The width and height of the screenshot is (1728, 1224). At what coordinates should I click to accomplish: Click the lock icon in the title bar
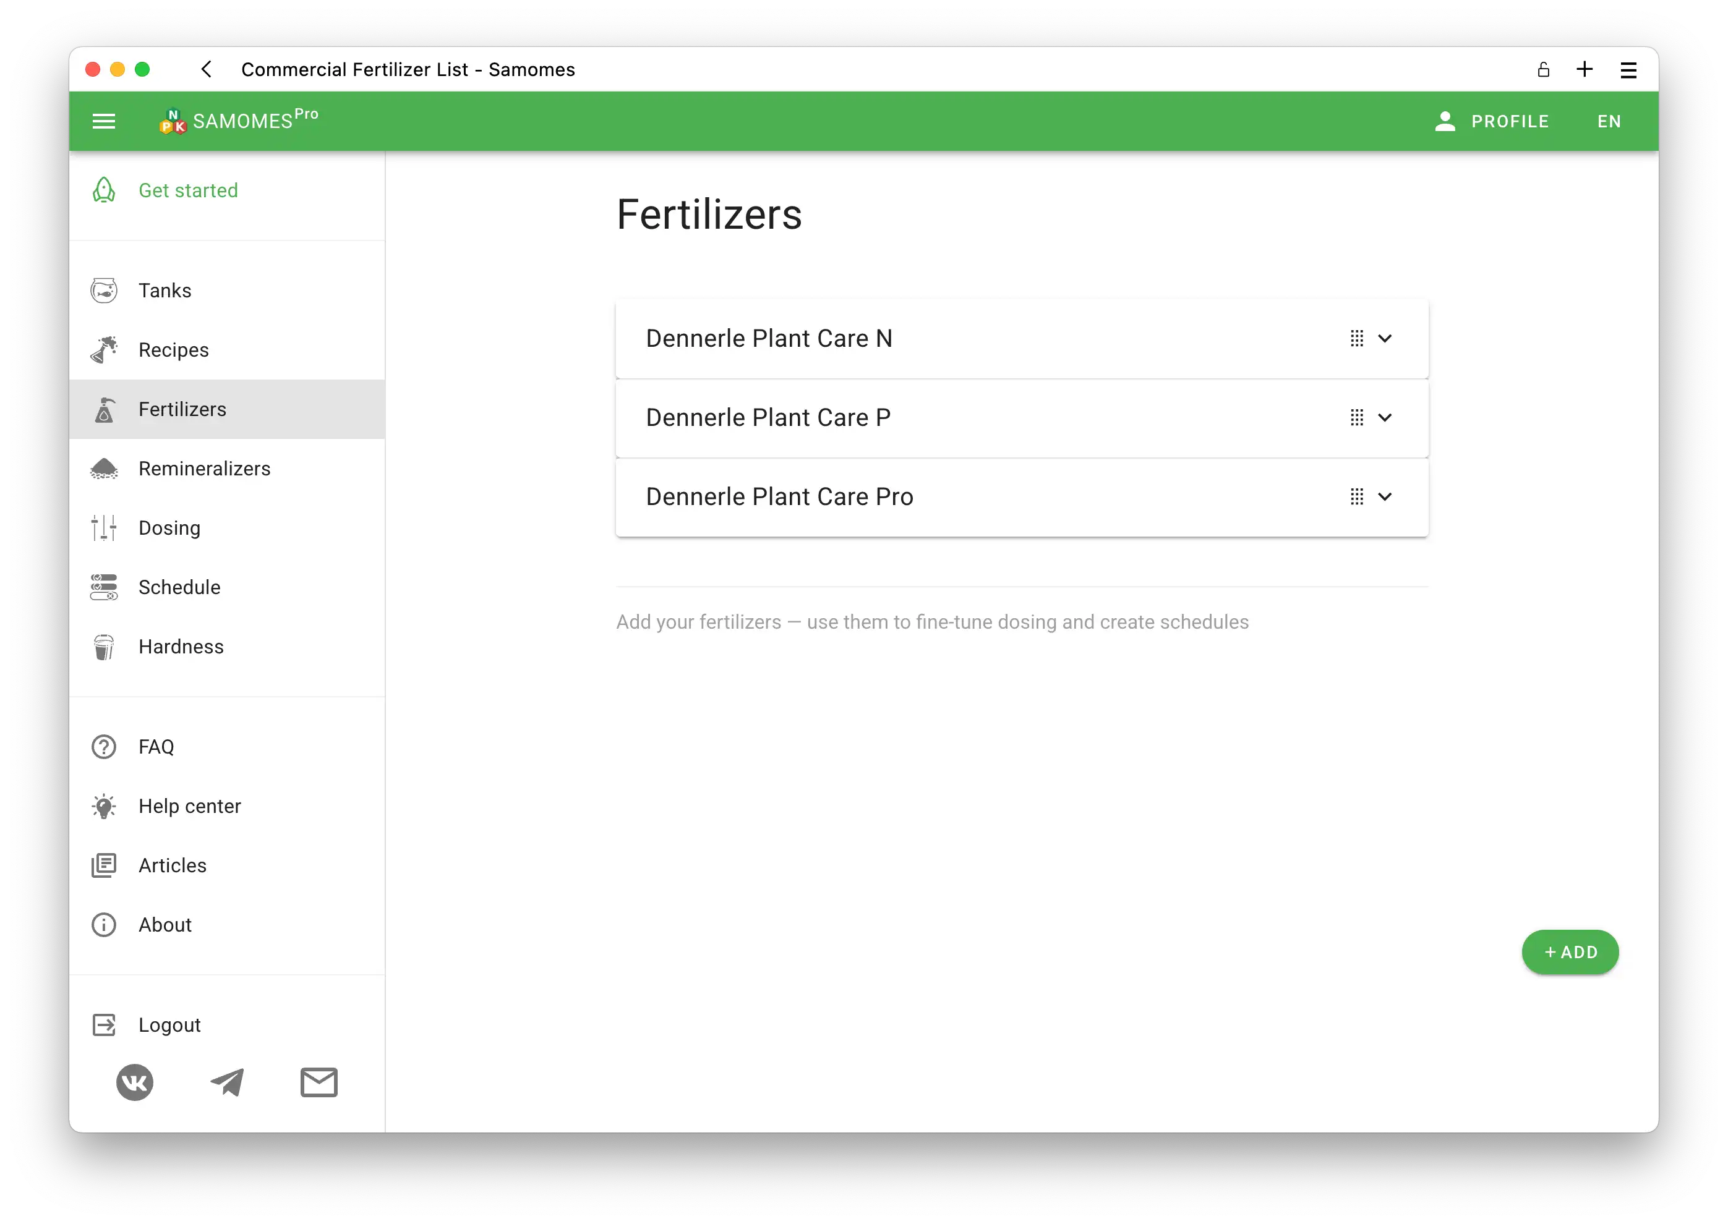coord(1543,69)
